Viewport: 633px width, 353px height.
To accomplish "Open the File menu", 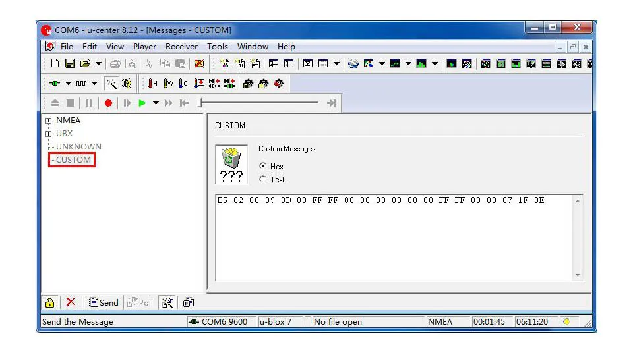I will pyautogui.click(x=67, y=46).
